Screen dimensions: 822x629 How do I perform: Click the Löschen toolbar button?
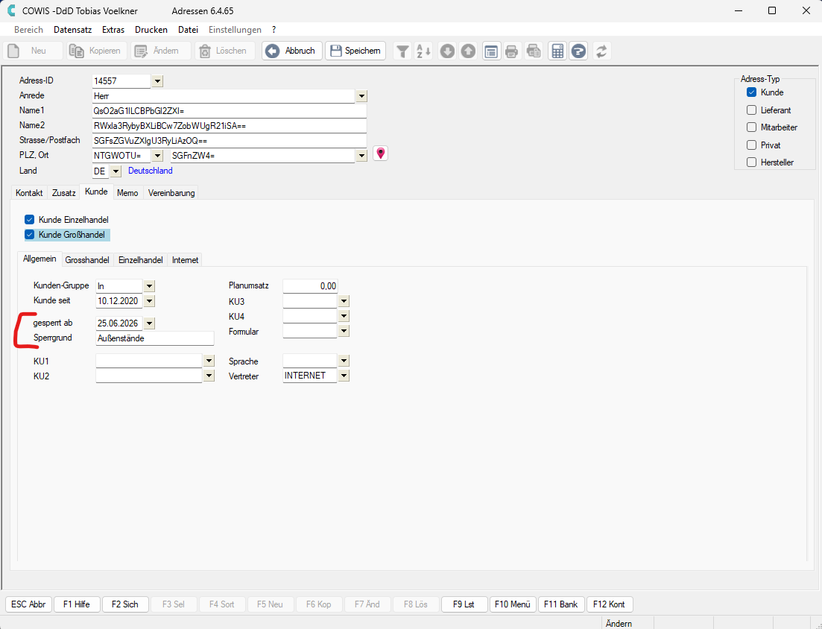(x=224, y=51)
